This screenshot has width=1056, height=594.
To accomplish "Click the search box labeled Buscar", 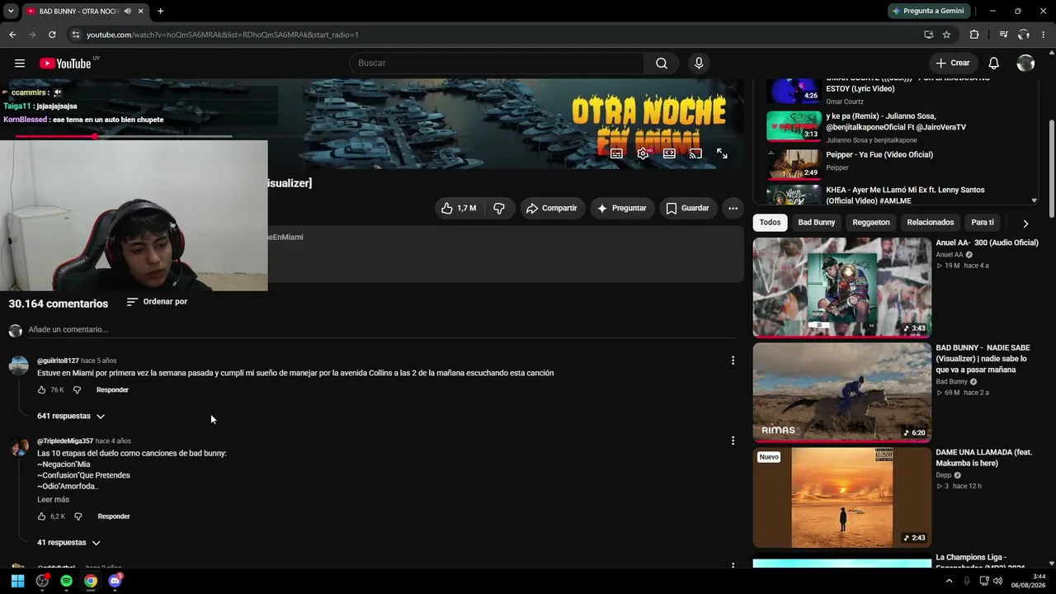I will [x=497, y=64].
